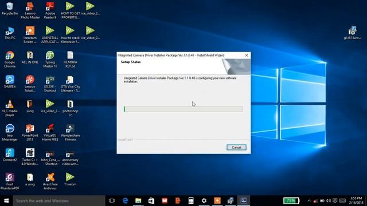
Task: Select VLC media player shortcut
Action: tap(10, 108)
